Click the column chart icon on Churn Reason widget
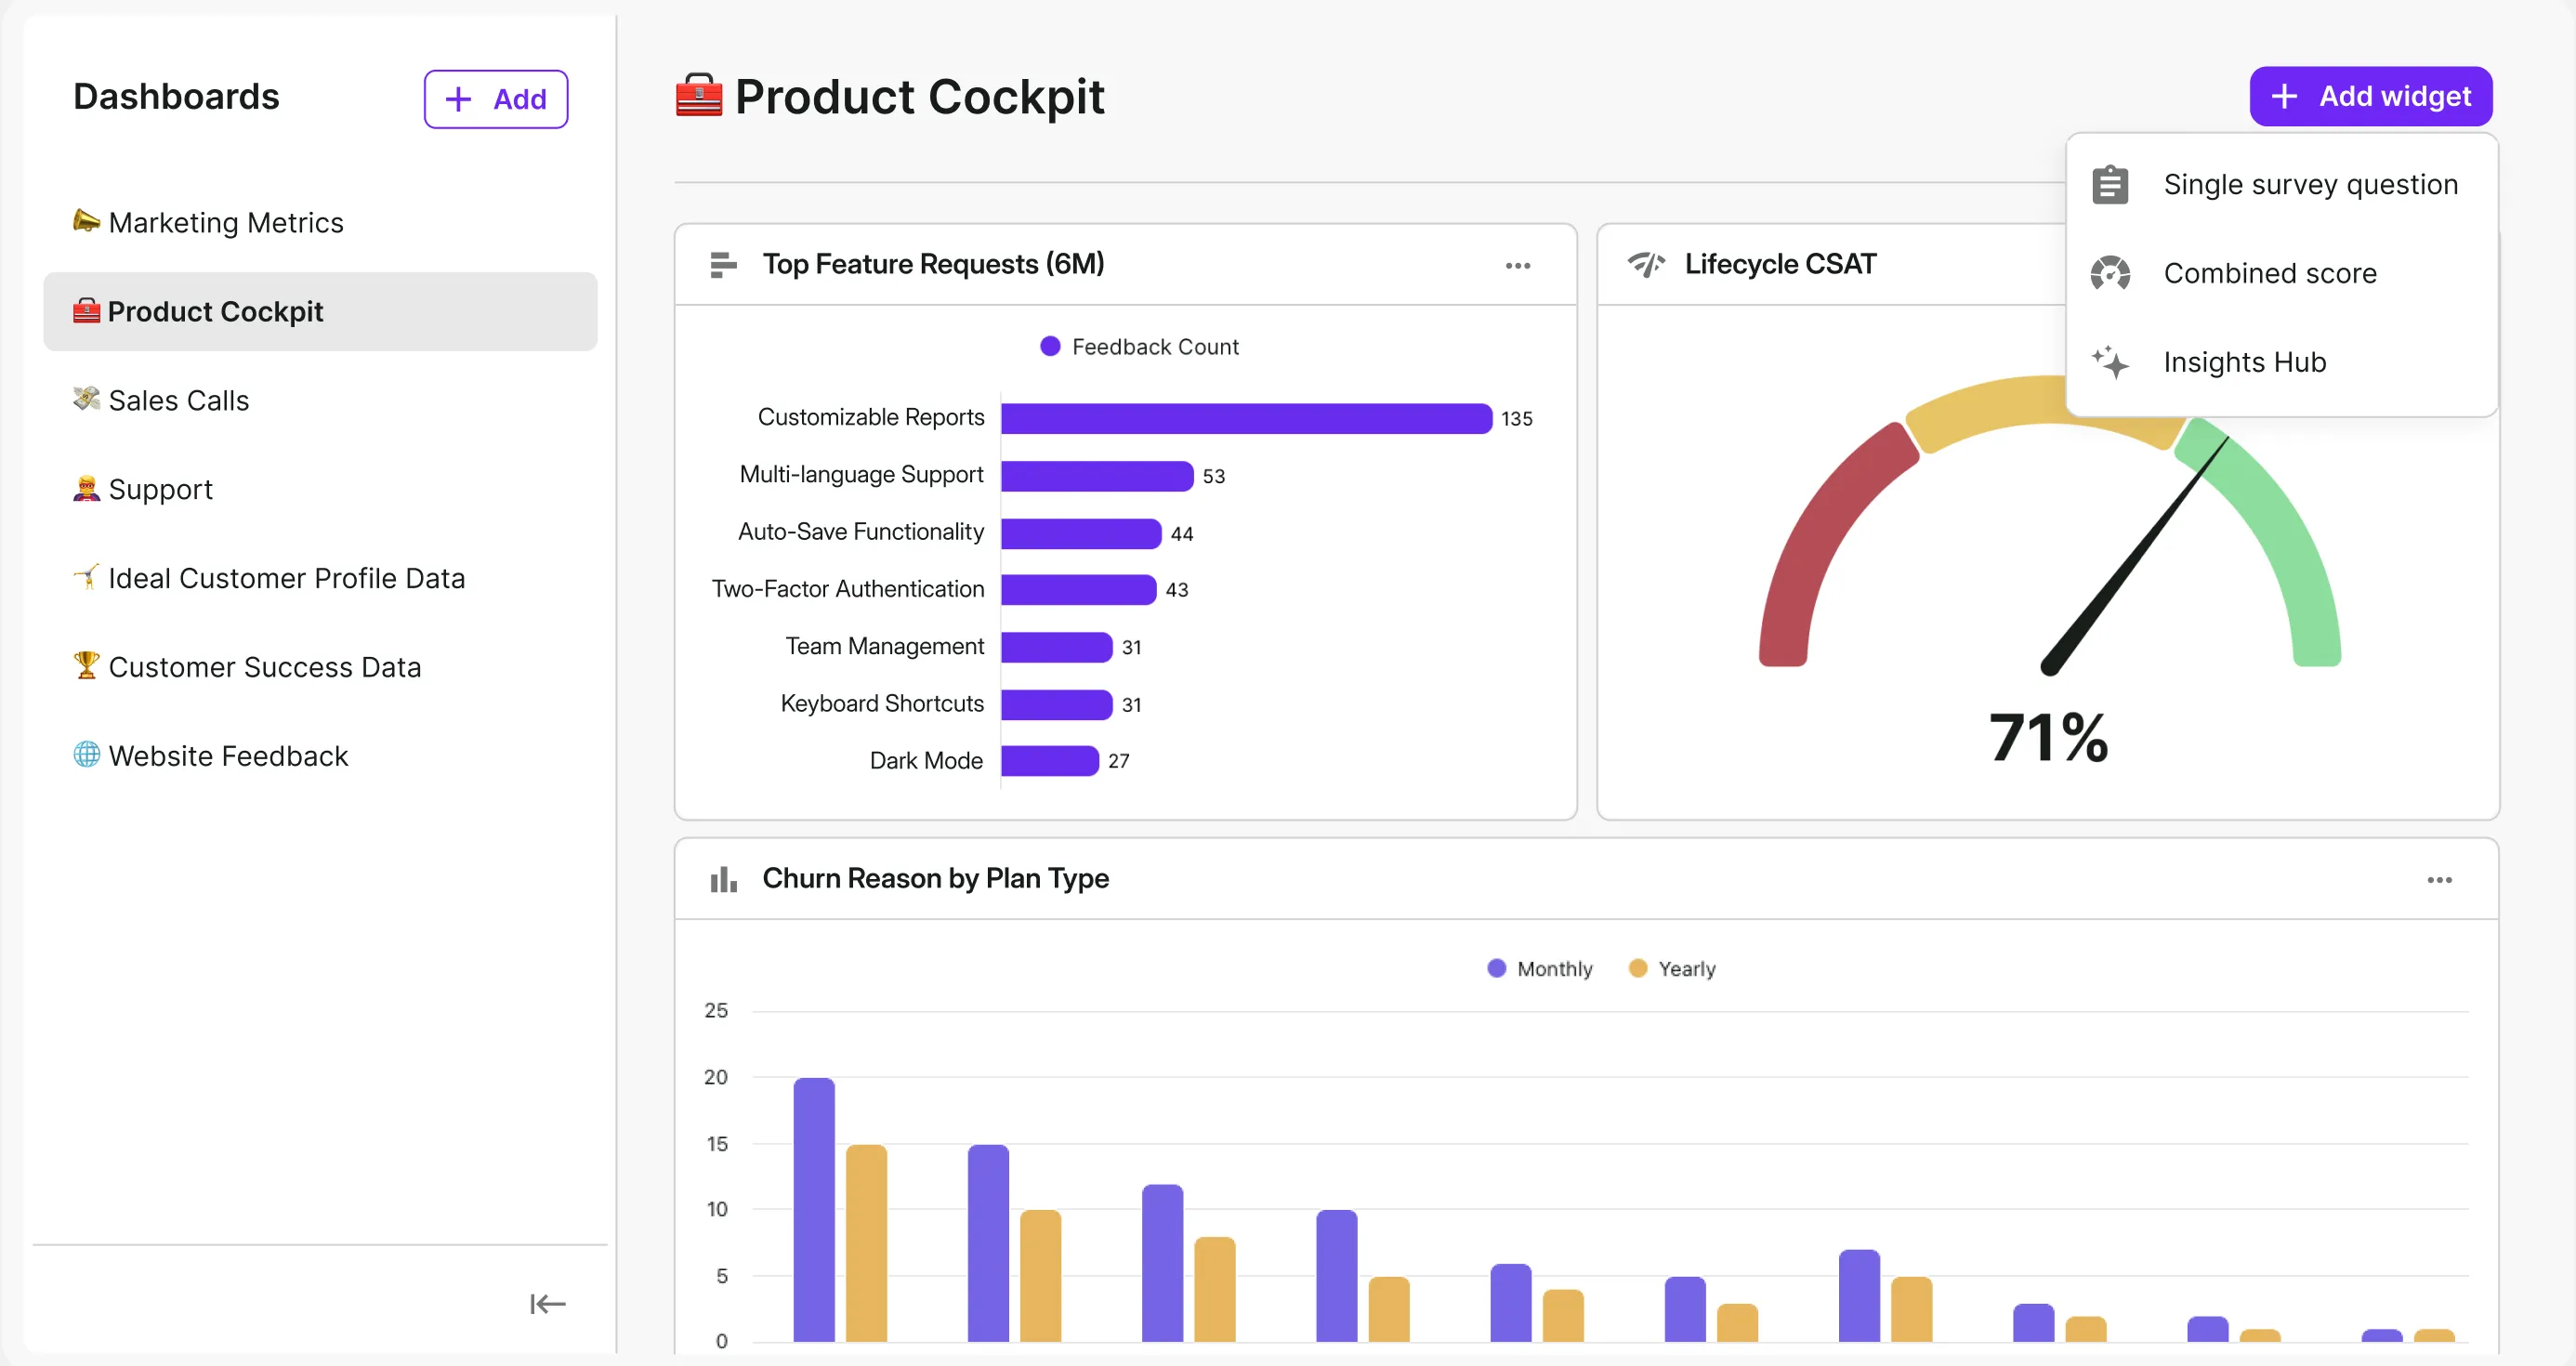 [722, 879]
